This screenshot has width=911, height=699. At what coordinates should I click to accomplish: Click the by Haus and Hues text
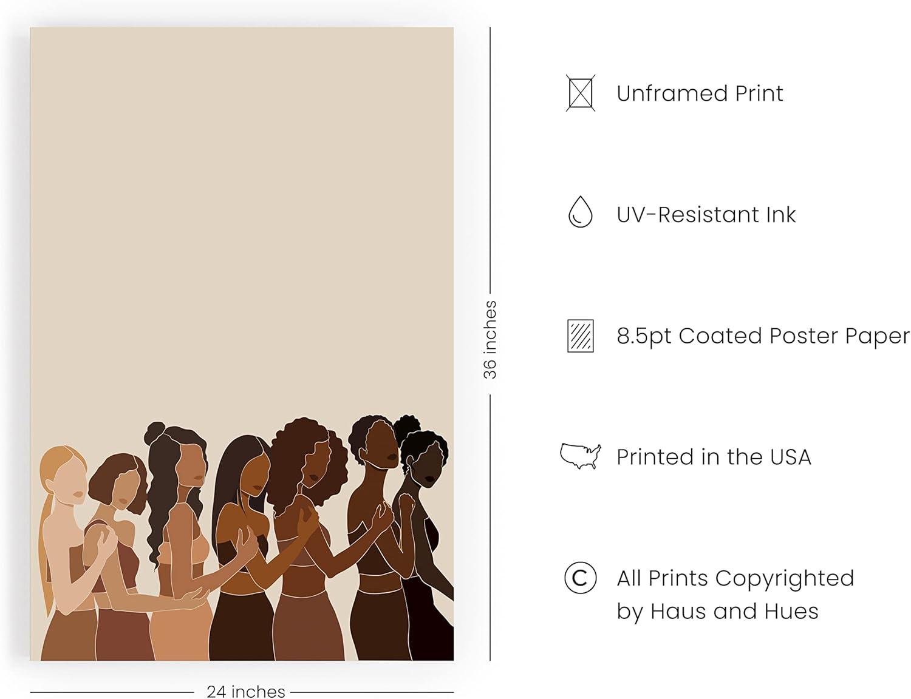717,611
